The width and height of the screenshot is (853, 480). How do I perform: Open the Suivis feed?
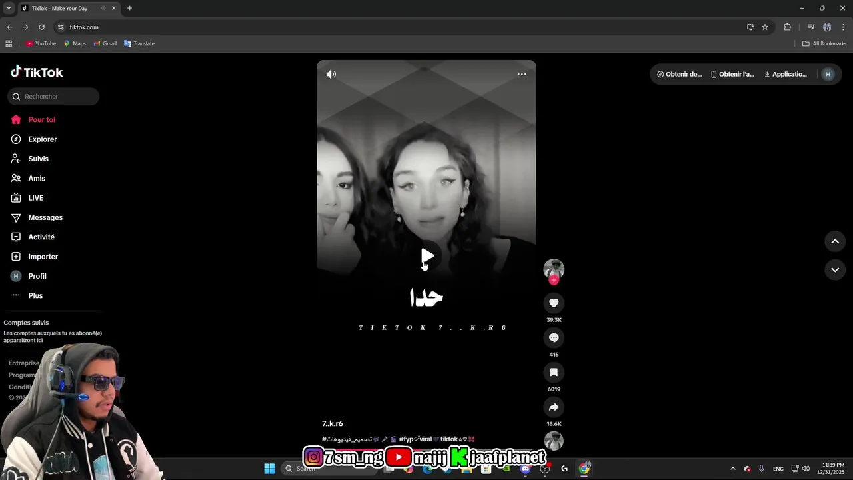tap(30, 159)
